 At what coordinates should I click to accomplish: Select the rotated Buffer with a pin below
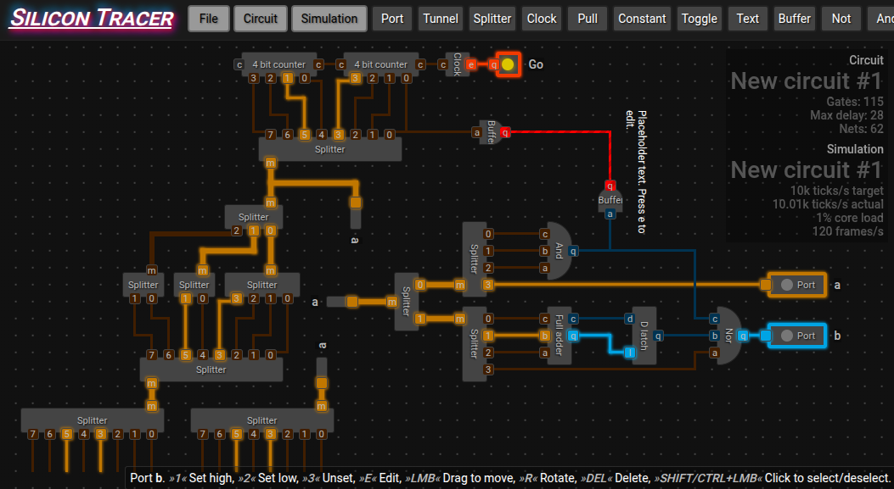pos(610,200)
